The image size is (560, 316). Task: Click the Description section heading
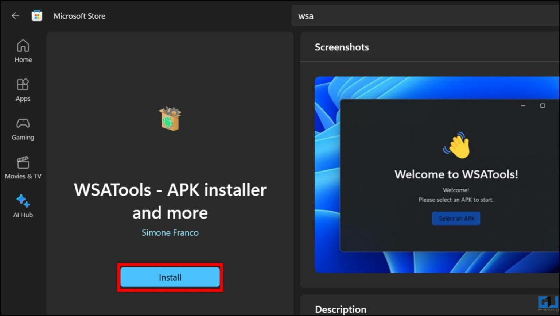click(x=341, y=309)
